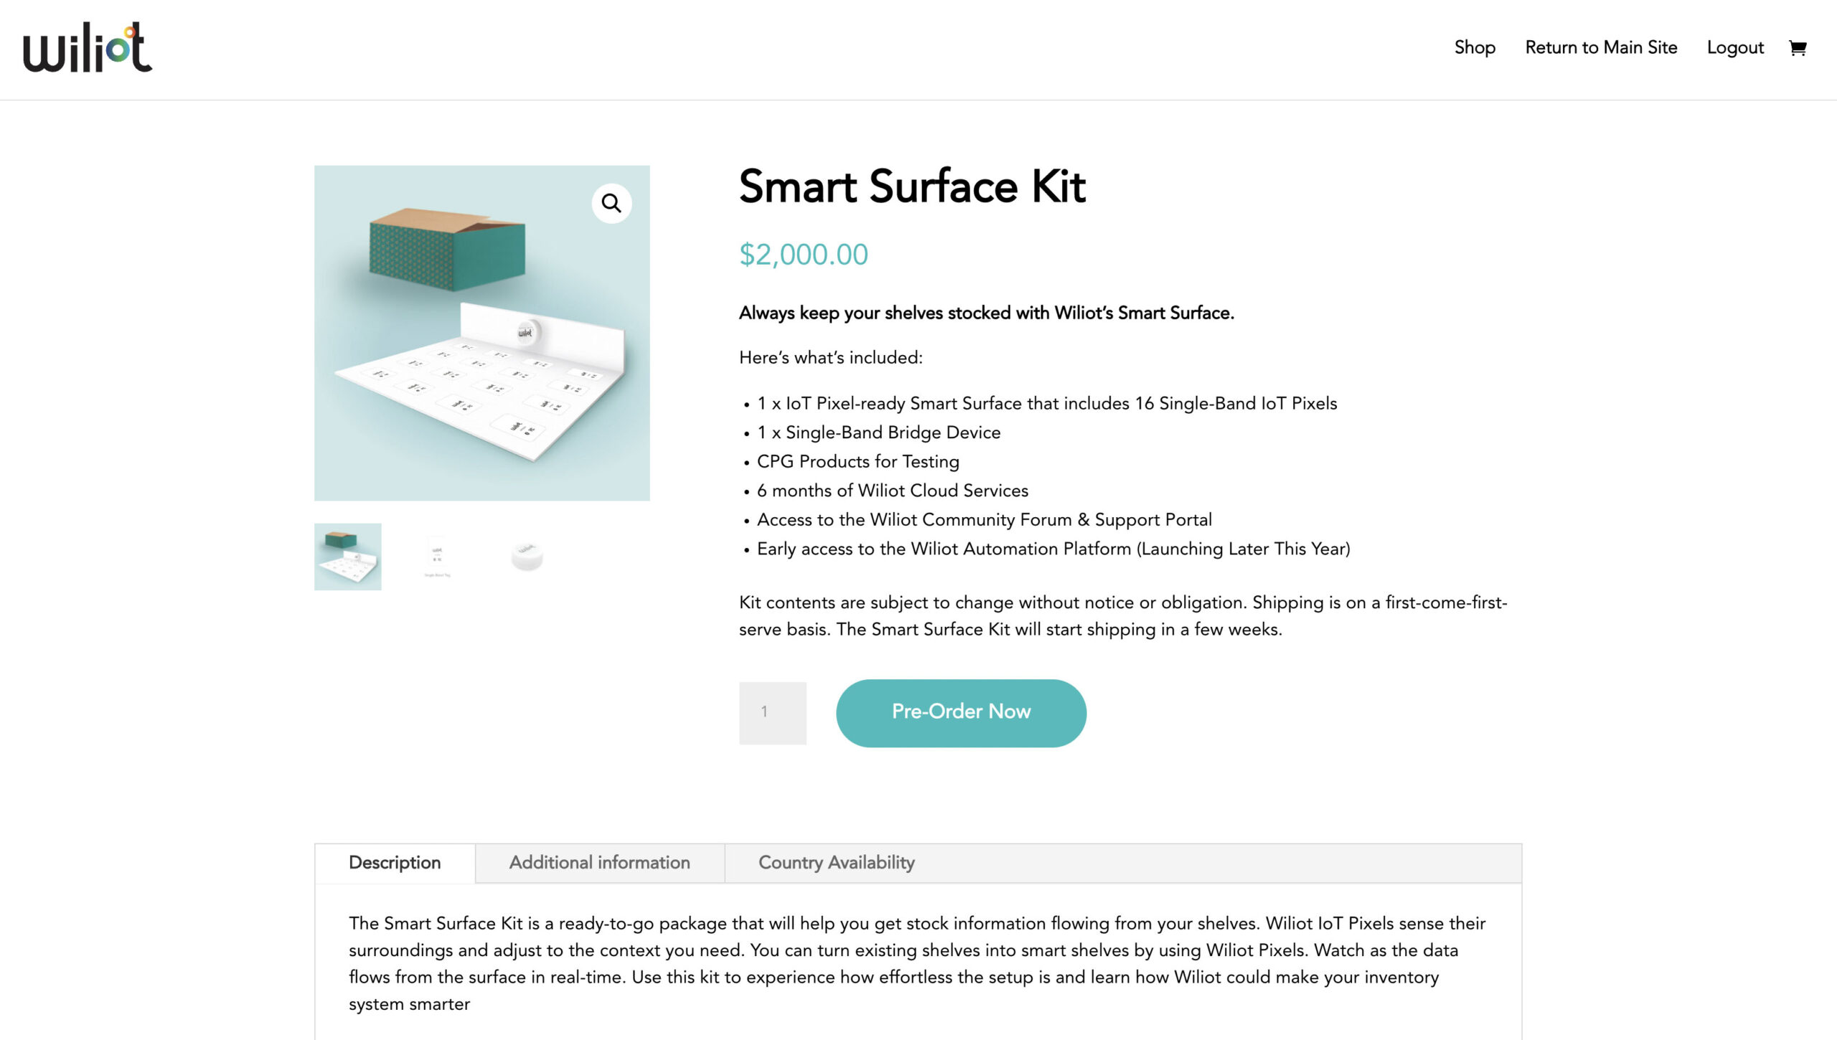Viewport: 1837px width, 1040px height.
Task: Click the $2,000.00 price
Action: tap(804, 255)
